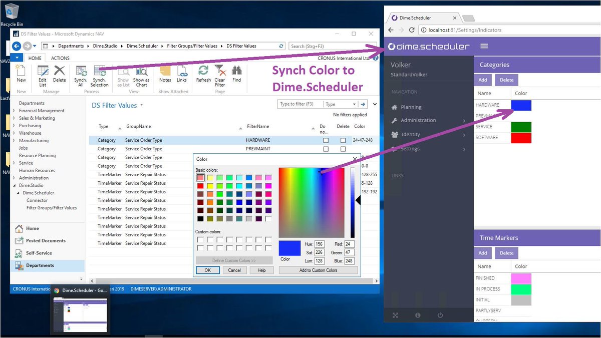Screen dimensions: 601x338
Task: Click the address bar refresh icon in NAV
Action: pyautogui.click(x=281, y=46)
